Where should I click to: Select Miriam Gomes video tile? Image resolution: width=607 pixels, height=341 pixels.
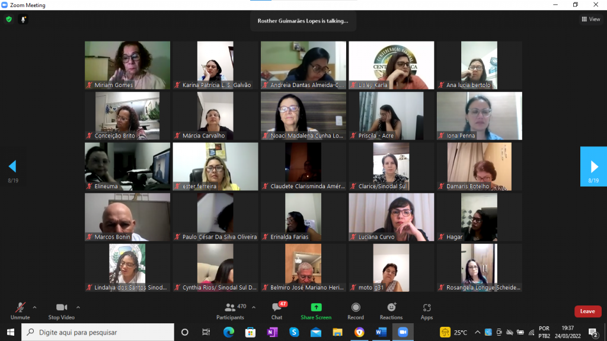127,65
